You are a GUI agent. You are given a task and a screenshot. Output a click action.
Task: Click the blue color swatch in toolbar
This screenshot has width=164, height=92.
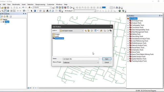click(104, 7)
